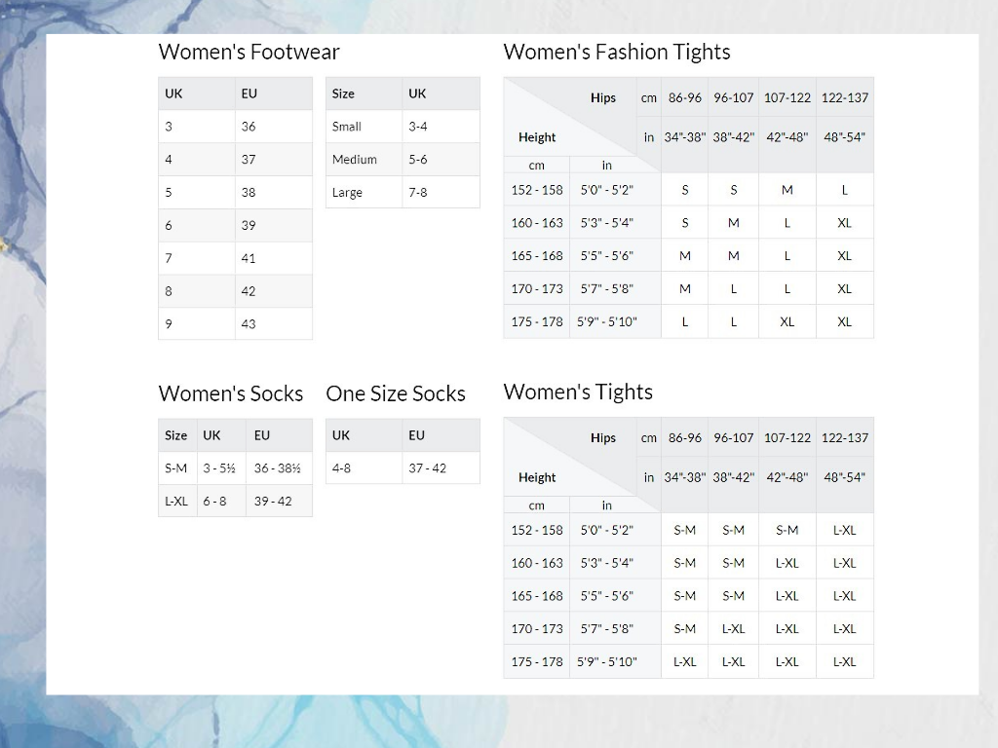Click the 36 - 38½ EU cell in Women's Socks
The image size is (998, 748).
(277, 468)
